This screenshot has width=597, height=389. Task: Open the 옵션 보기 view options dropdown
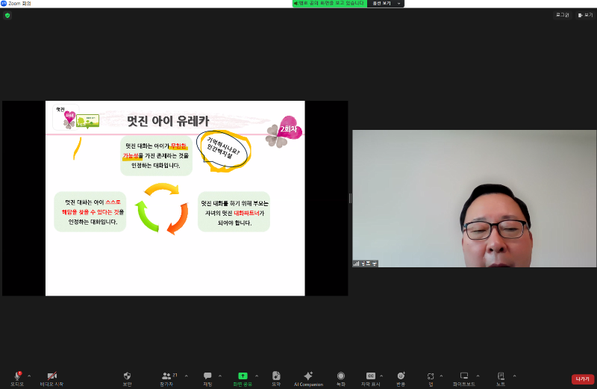(x=386, y=4)
